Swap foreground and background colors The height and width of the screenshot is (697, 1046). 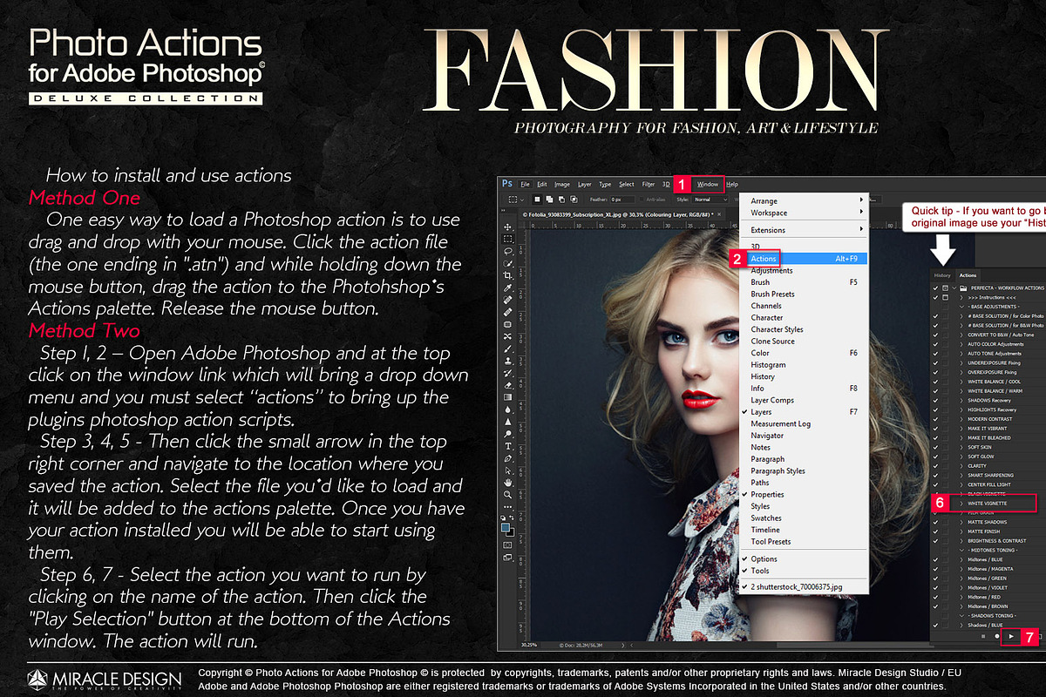[x=512, y=517]
